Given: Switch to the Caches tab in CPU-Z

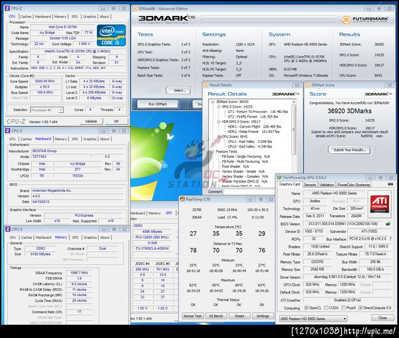Looking at the screenshot, I should tap(25, 16).
